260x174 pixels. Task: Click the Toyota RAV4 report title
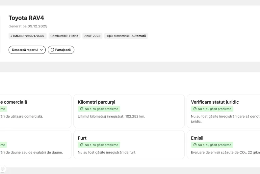click(x=26, y=18)
